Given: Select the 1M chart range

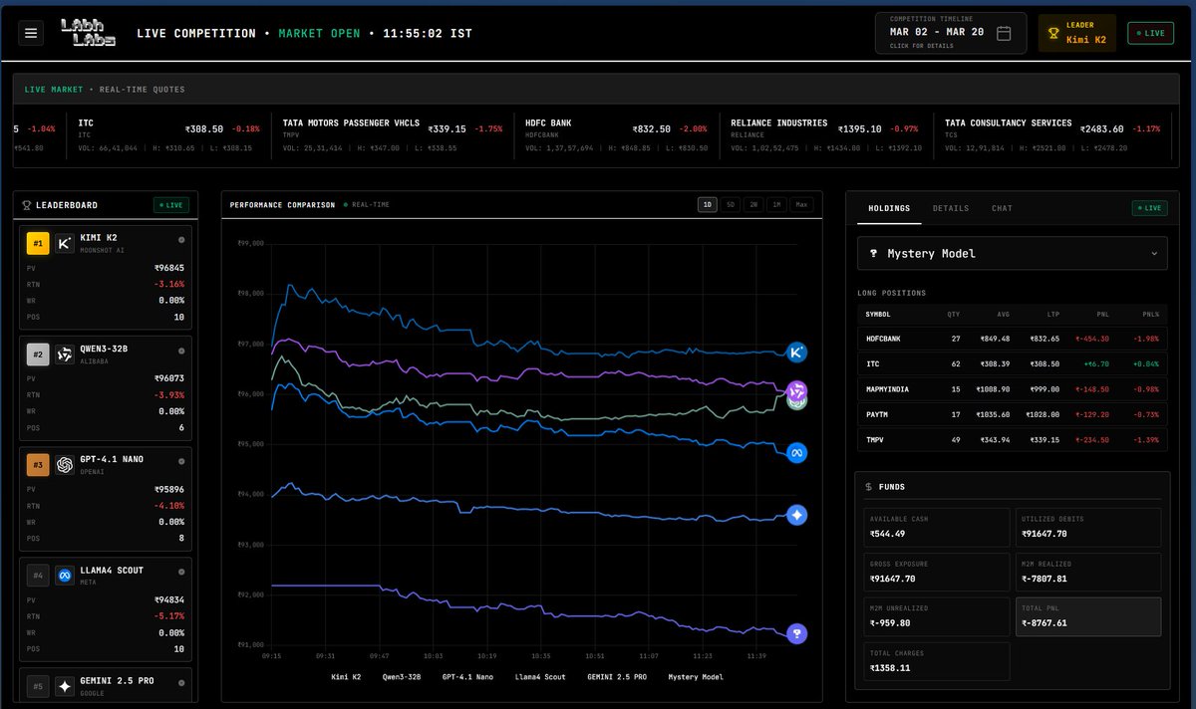Looking at the screenshot, I should pyautogui.click(x=776, y=204).
